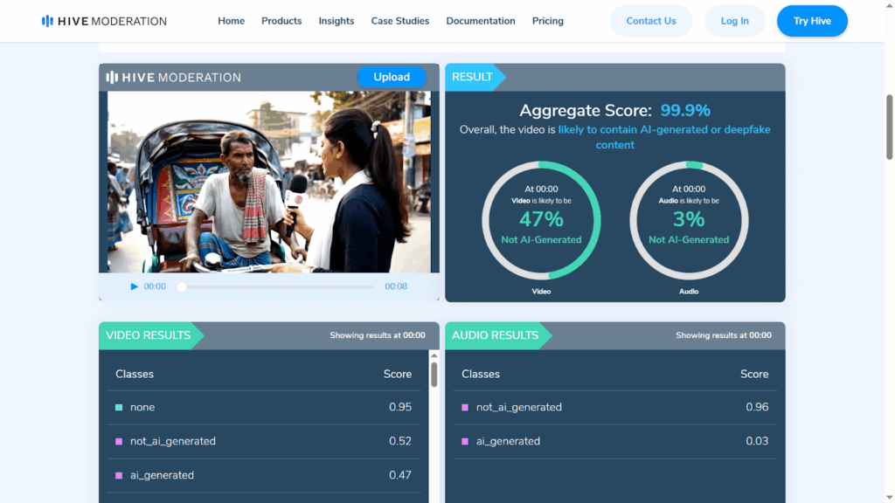The image size is (895, 503).
Task: Click Classes header in video results
Action: pos(135,374)
